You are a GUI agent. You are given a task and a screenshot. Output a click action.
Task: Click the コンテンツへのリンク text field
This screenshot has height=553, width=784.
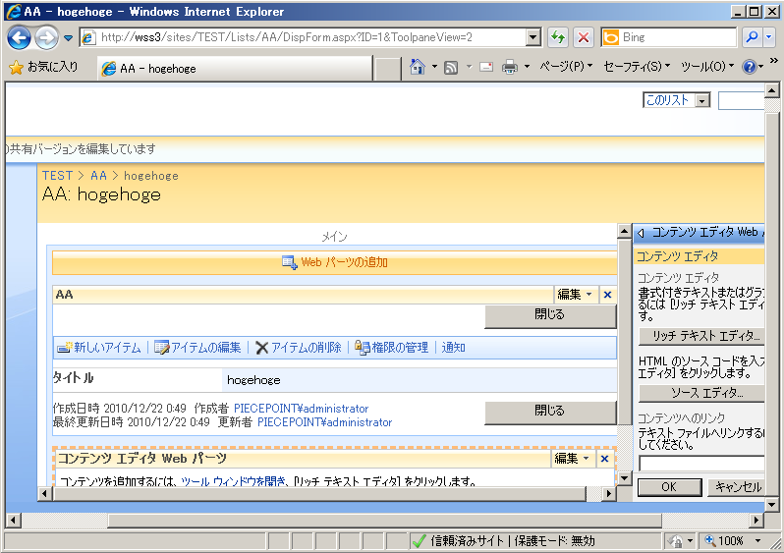[702, 463]
